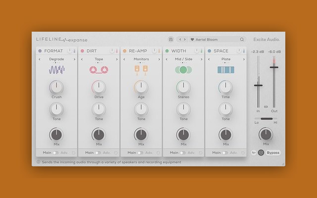The image size is (317, 198).
Task: Open the Aerial Bloom preset name field
Action: click(214, 40)
